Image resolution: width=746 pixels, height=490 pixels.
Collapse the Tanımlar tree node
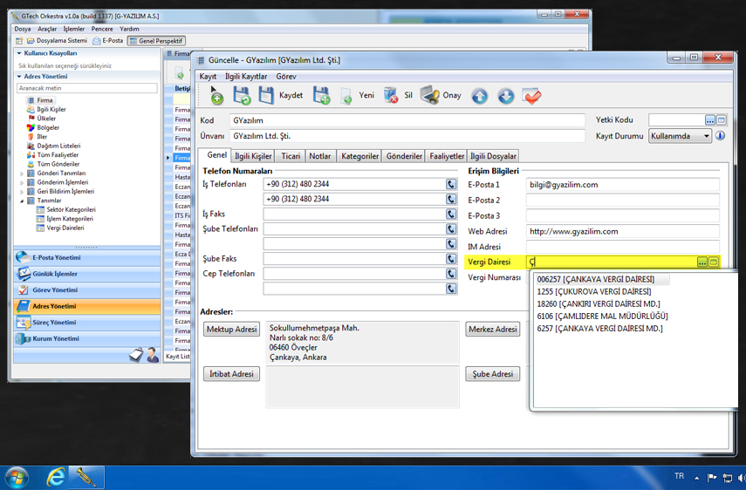[22, 201]
